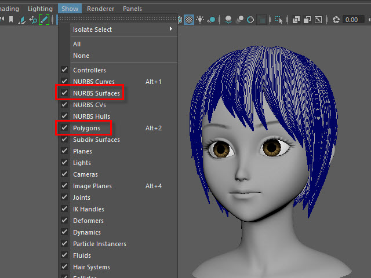This screenshot has height=278, width=371.
Task: Click the 2D pan/zoom icon
Action: click(33, 20)
